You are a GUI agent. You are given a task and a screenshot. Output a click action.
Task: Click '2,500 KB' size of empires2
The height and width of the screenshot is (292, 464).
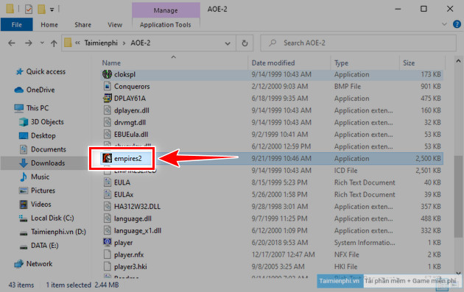pos(428,158)
